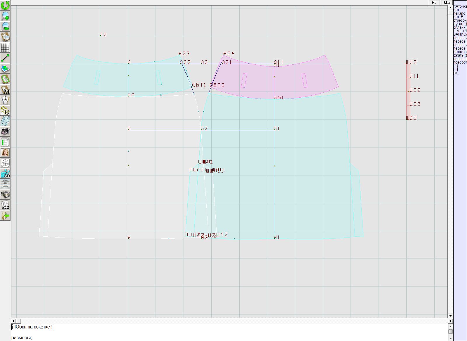
Task: Click the horizontal scrollbar left arrow
Action: tap(13, 321)
